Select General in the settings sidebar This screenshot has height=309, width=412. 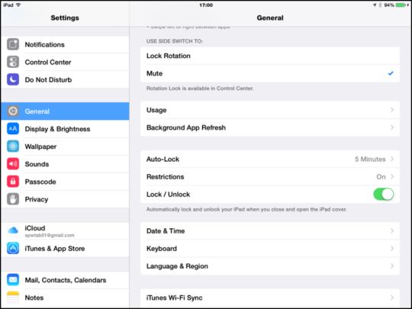coord(65,111)
